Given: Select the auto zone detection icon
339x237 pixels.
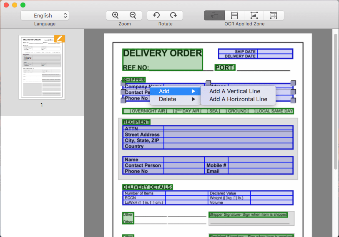Looking at the screenshot, I should click(x=214, y=15).
